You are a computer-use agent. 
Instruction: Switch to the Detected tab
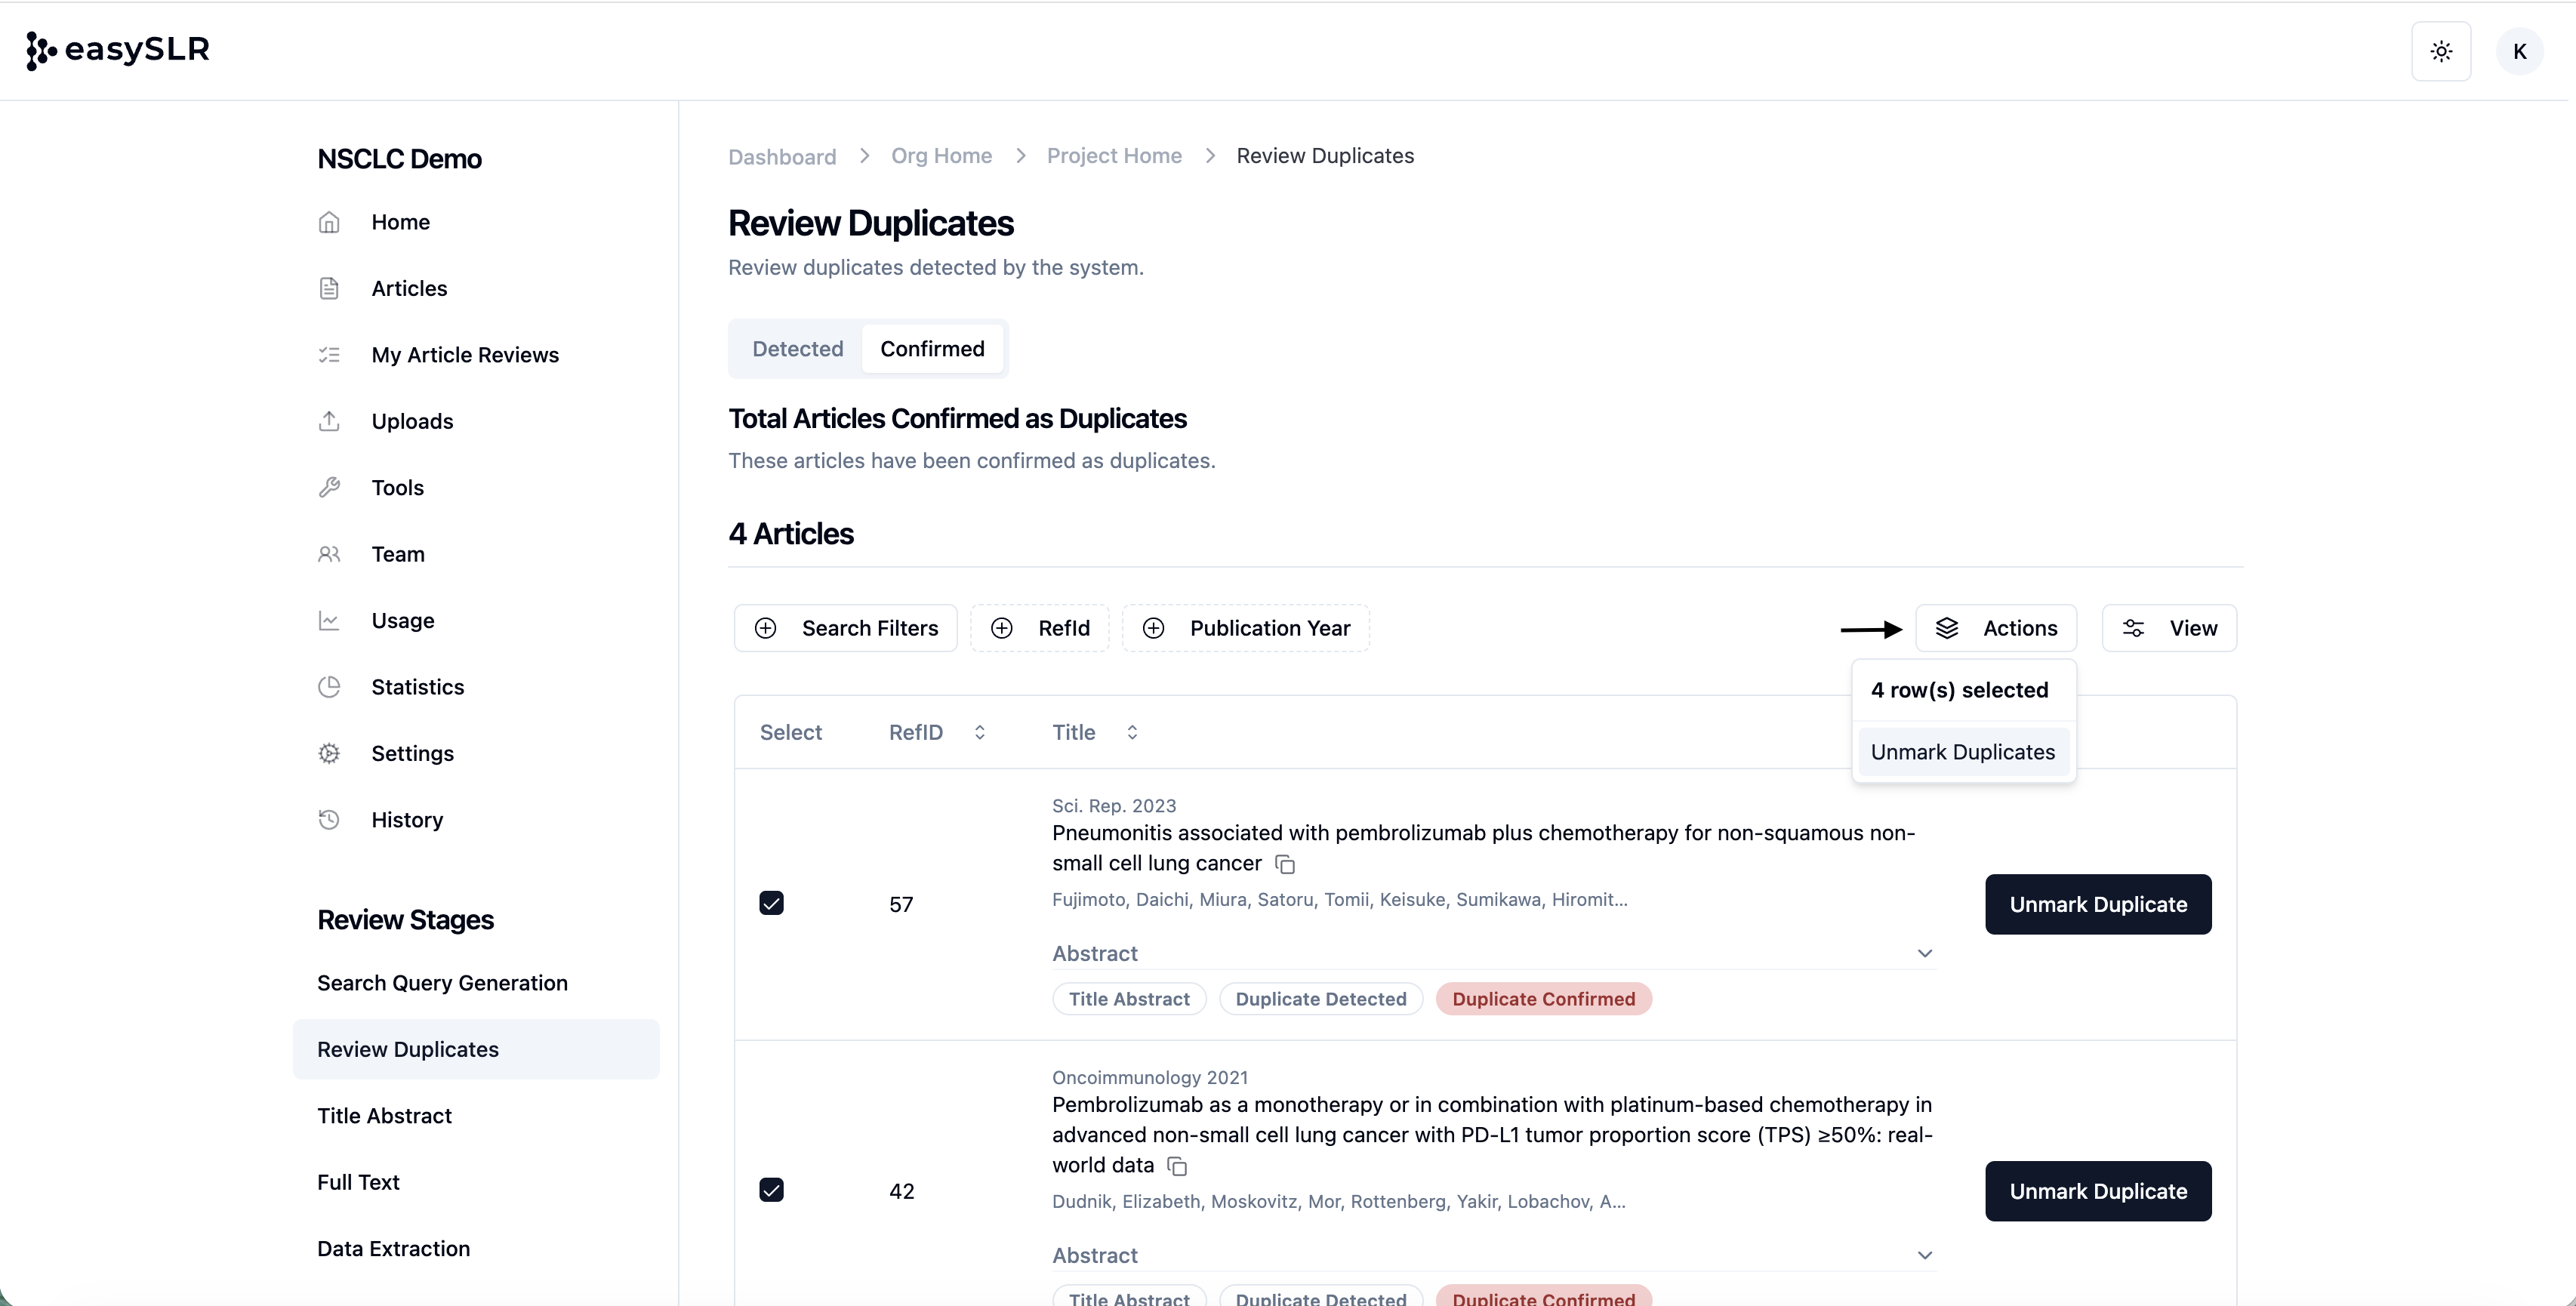coord(797,349)
